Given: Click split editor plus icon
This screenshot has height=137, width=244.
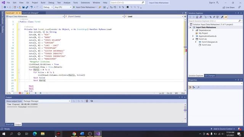Looking at the screenshot, I should coord(185,16).
